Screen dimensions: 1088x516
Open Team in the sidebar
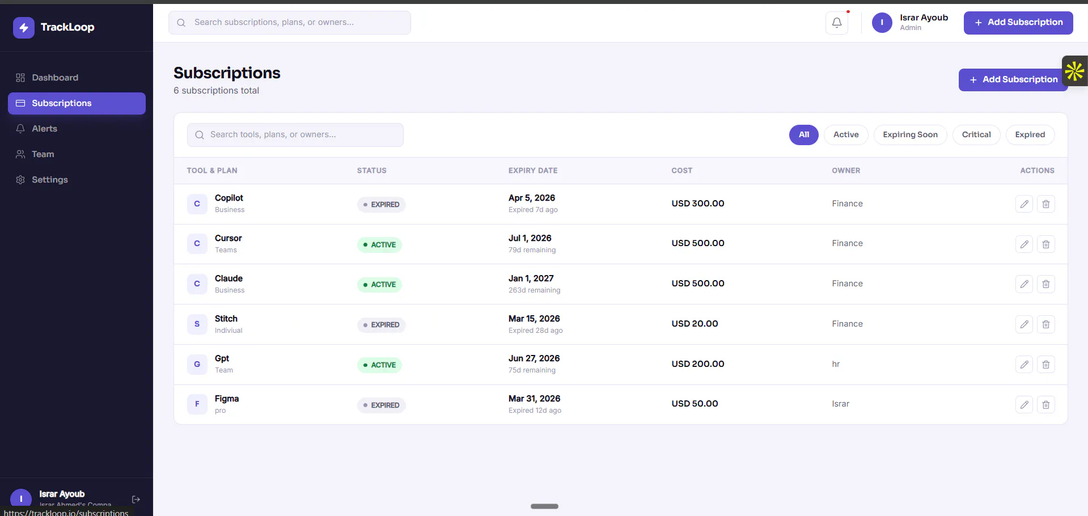tap(77, 154)
